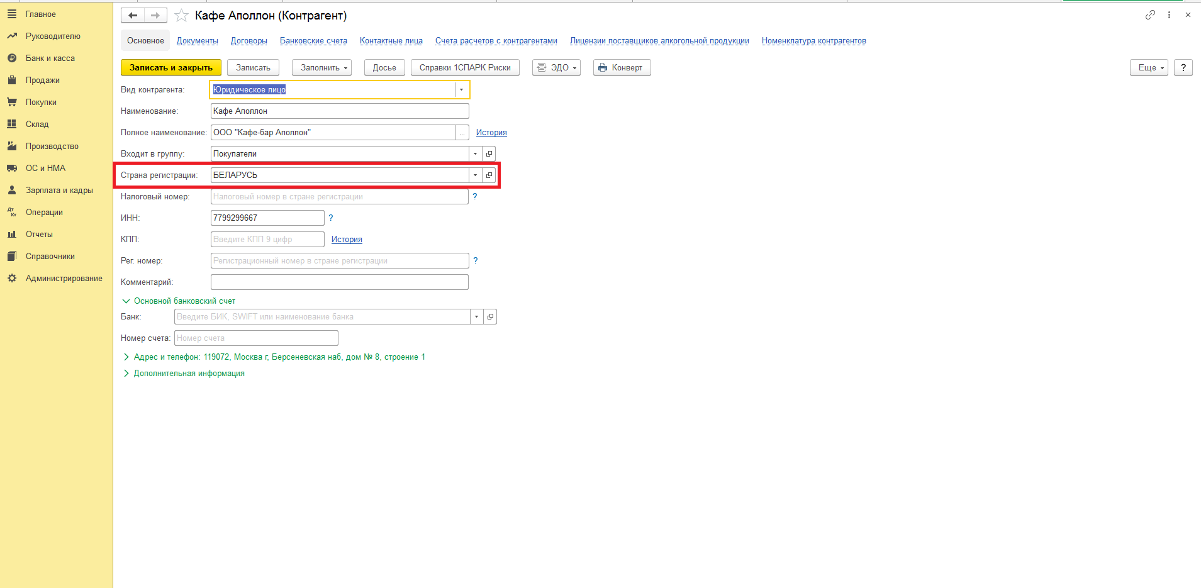This screenshot has height=588, width=1201.
Task: Open the Вид контрагента dropdown arrow
Action: [461, 89]
